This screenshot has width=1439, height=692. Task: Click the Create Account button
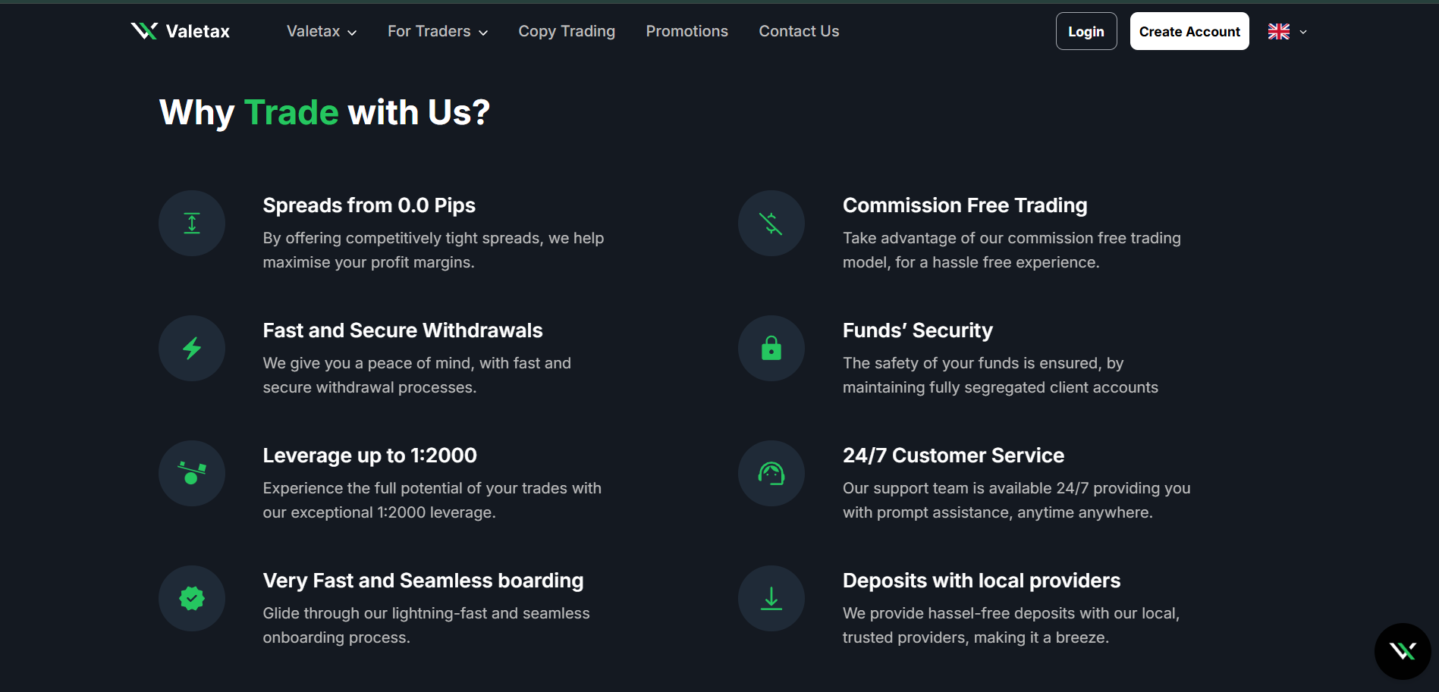[1189, 31]
